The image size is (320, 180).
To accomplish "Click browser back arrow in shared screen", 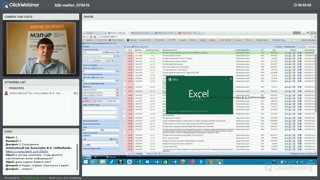I will click(x=84, y=36).
